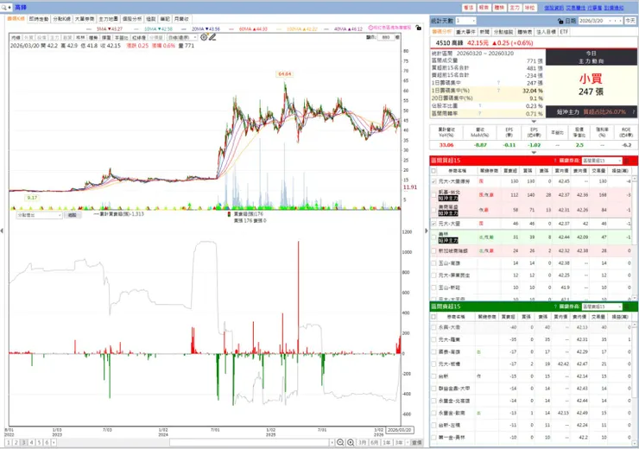Check the 元大-羅東 row checkbox
Screen dimensions: 639x449
click(x=433, y=339)
